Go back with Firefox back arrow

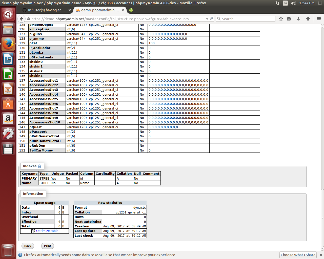point(22,19)
